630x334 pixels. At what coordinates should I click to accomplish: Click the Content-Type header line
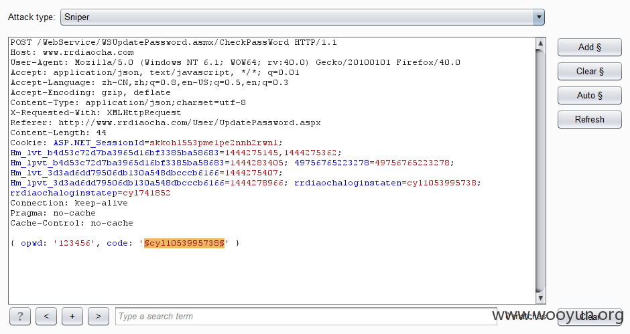[x=128, y=103]
